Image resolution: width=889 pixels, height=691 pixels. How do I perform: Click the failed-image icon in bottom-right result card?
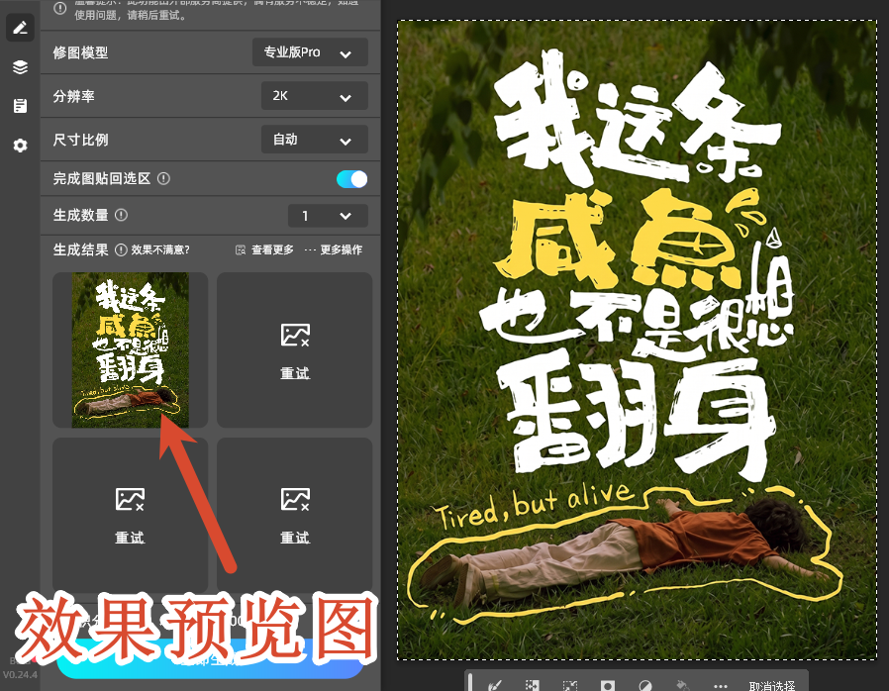(295, 499)
